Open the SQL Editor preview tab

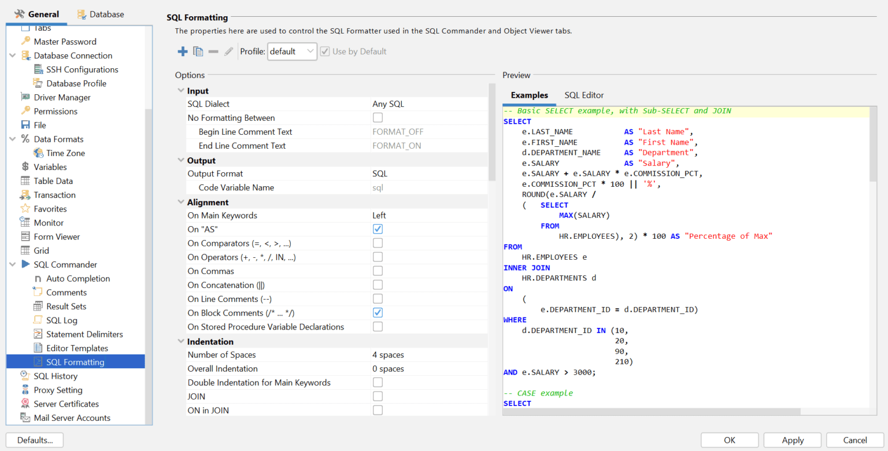coord(583,95)
